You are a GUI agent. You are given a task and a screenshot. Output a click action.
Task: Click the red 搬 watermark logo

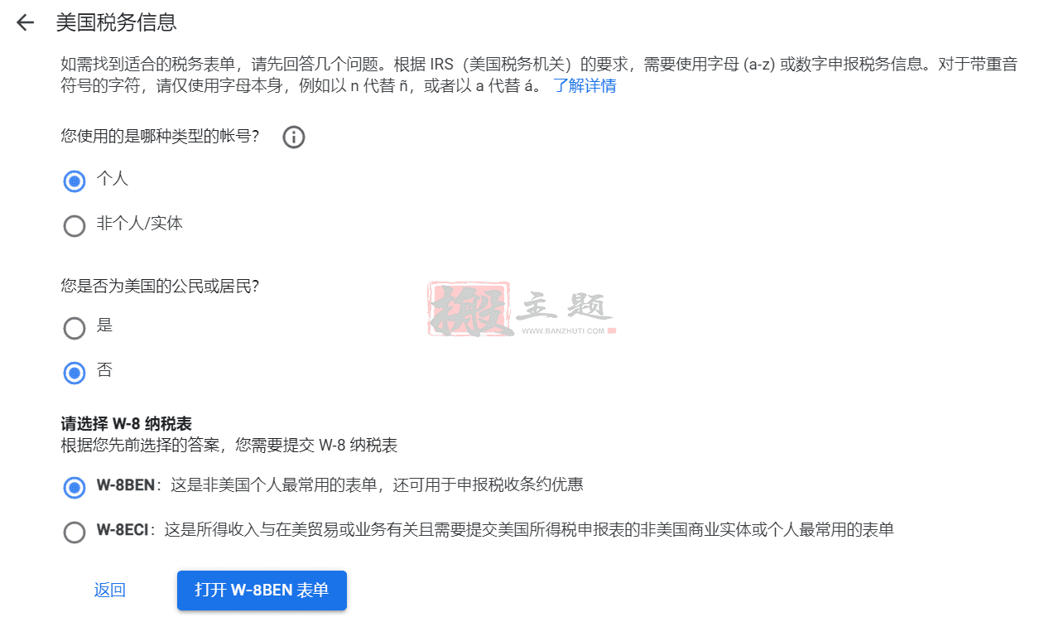point(468,309)
